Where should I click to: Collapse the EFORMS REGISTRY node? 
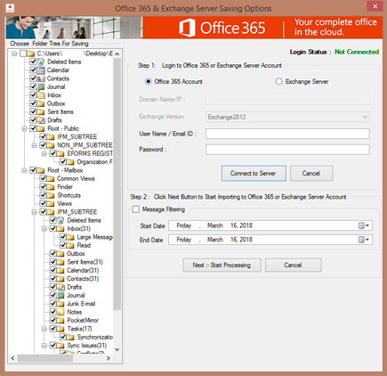44,153
